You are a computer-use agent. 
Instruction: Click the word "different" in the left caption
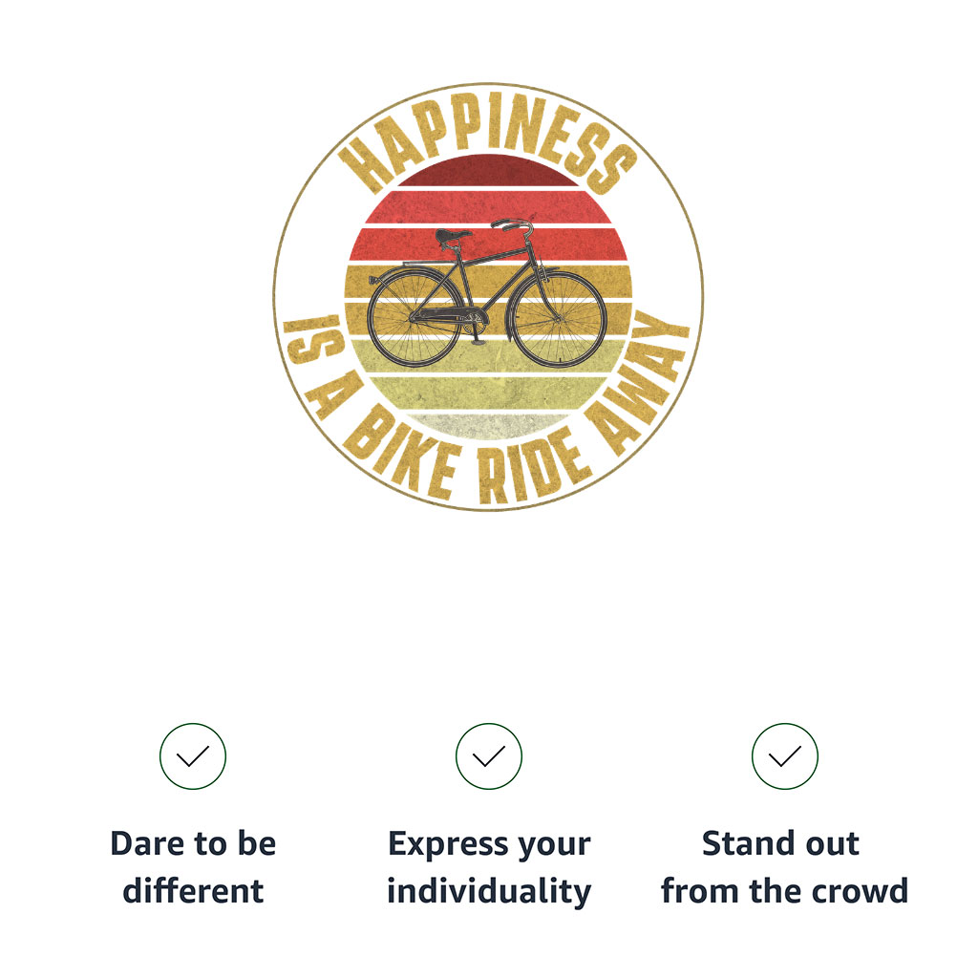tap(193, 891)
